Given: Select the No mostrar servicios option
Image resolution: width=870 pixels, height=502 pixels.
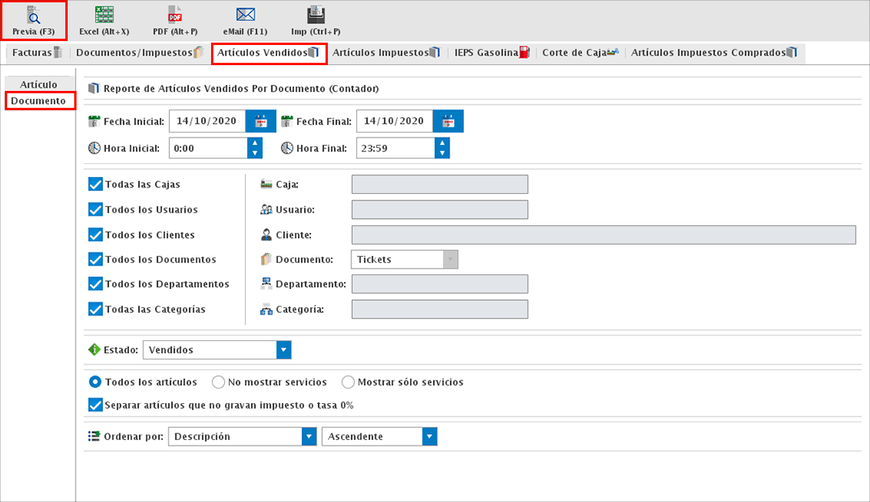Looking at the screenshot, I should click(x=217, y=382).
